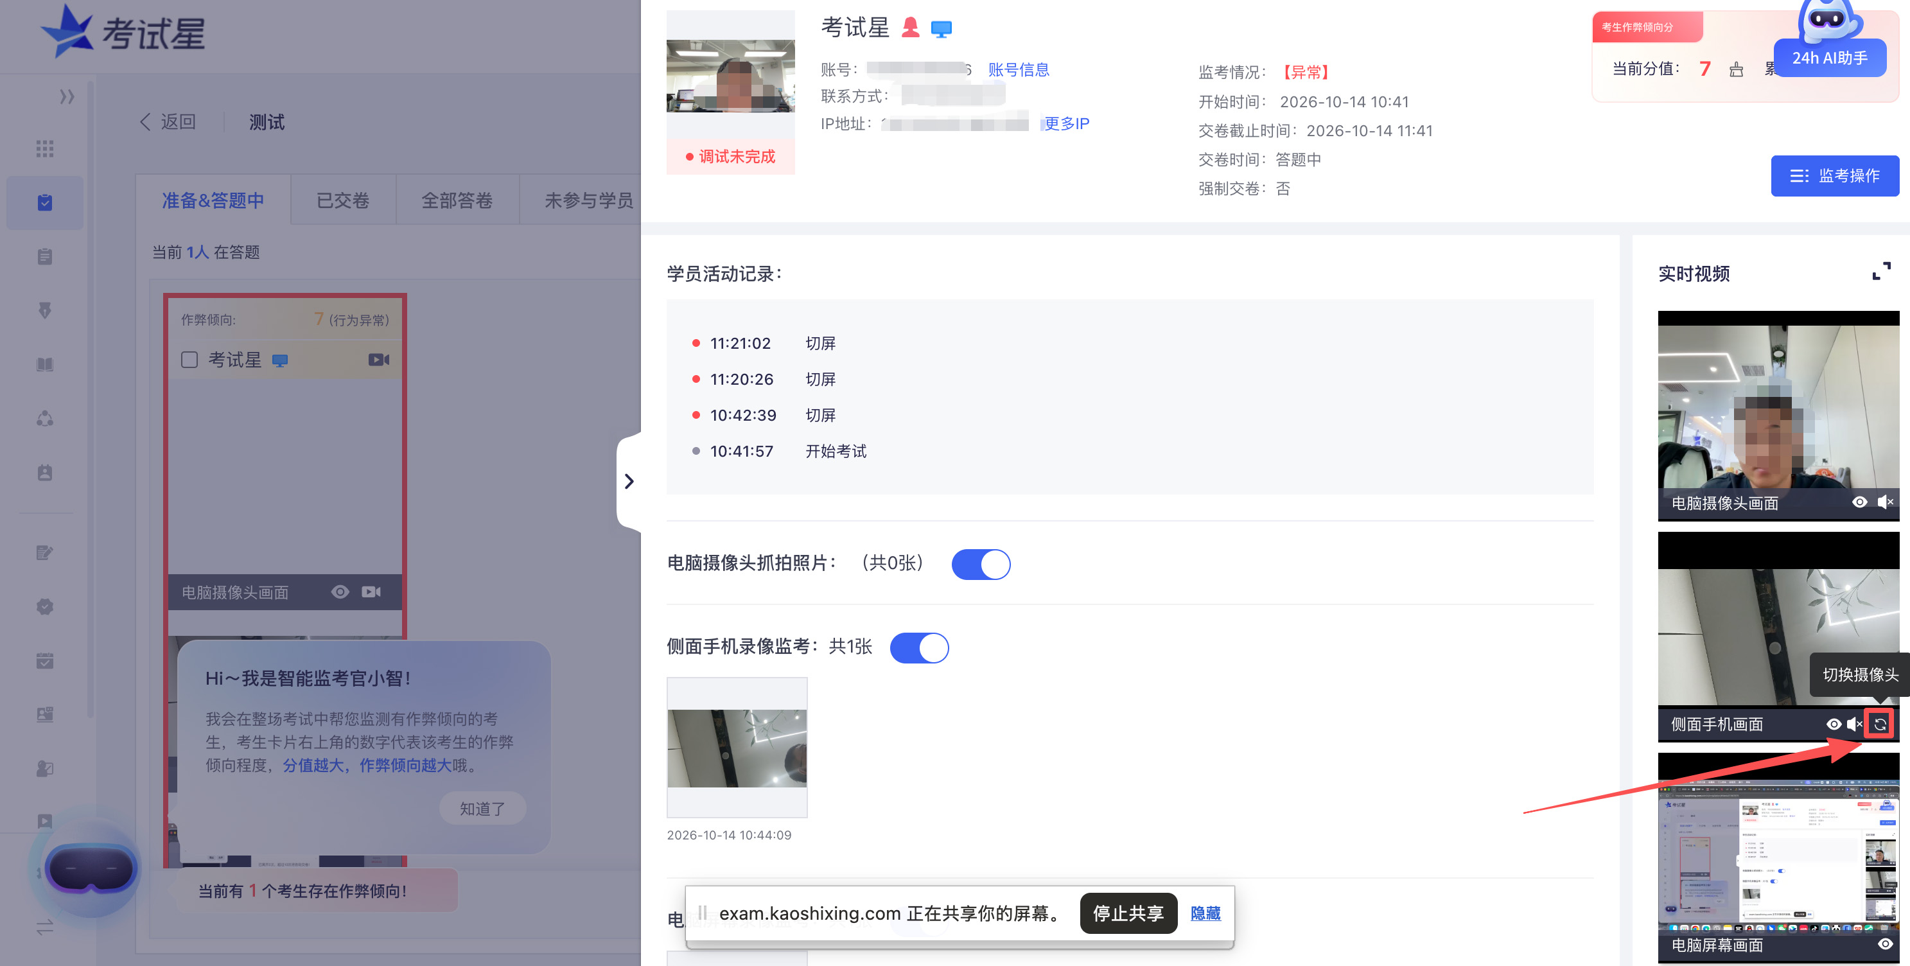Open the grid apps icon in sidebar
This screenshot has height=966, width=1910.
[x=45, y=148]
